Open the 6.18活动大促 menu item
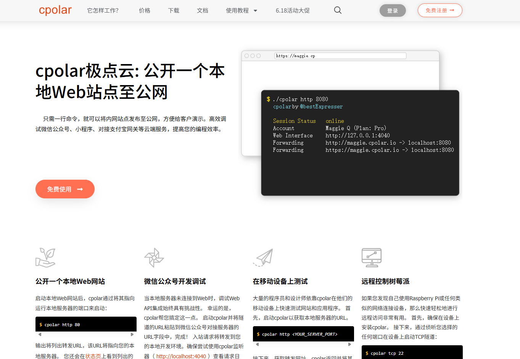The width and height of the screenshot is (520, 359). tap(293, 10)
